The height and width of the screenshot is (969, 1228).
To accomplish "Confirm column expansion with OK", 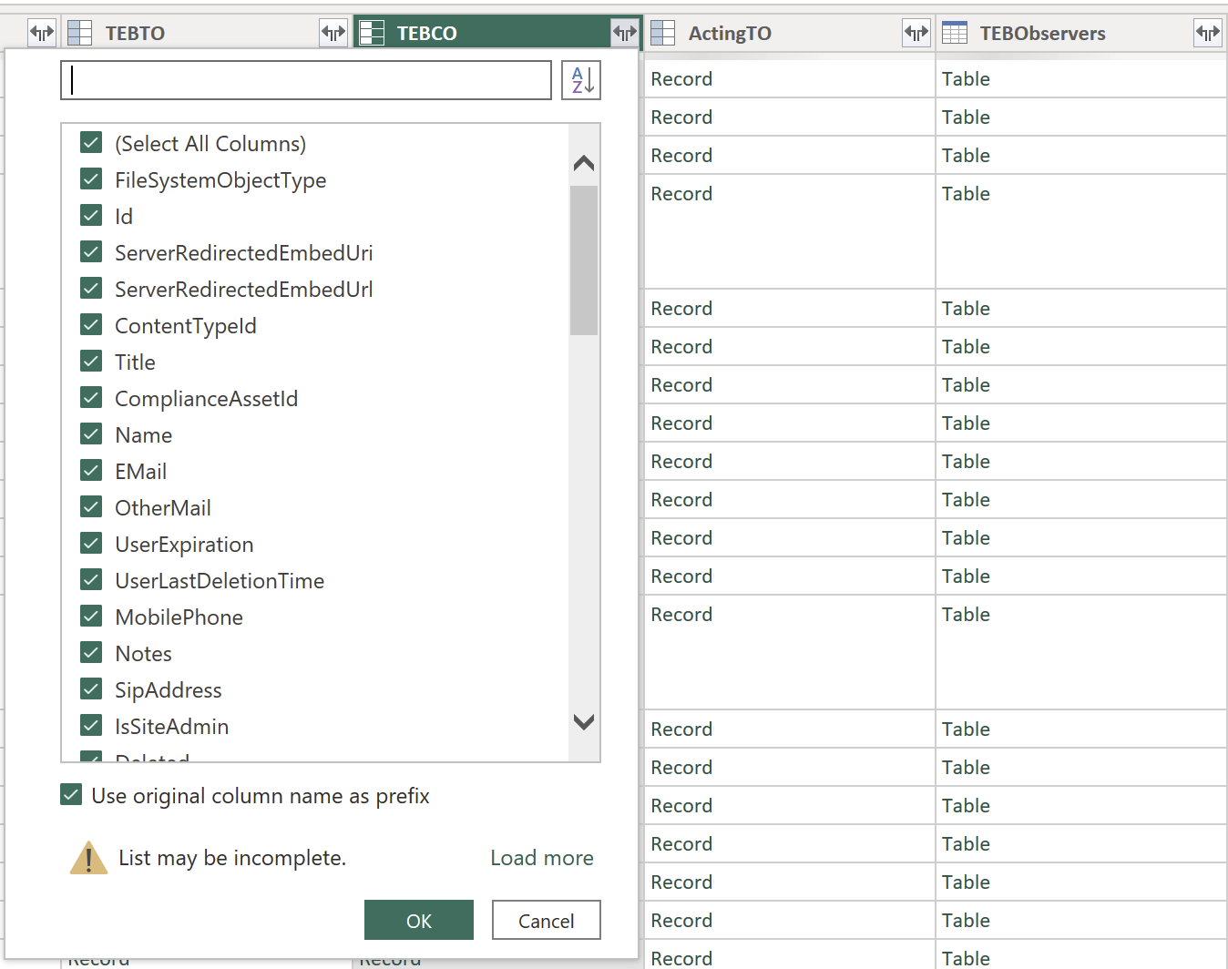I will pos(419,920).
